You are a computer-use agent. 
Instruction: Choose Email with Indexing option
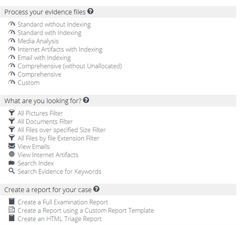point(44,58)
